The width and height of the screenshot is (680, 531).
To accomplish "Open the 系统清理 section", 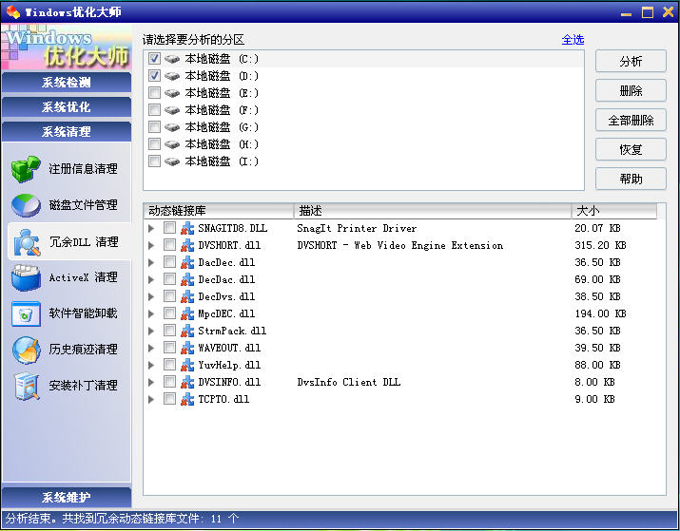I will pyautogui.click(x=67, y=132).
